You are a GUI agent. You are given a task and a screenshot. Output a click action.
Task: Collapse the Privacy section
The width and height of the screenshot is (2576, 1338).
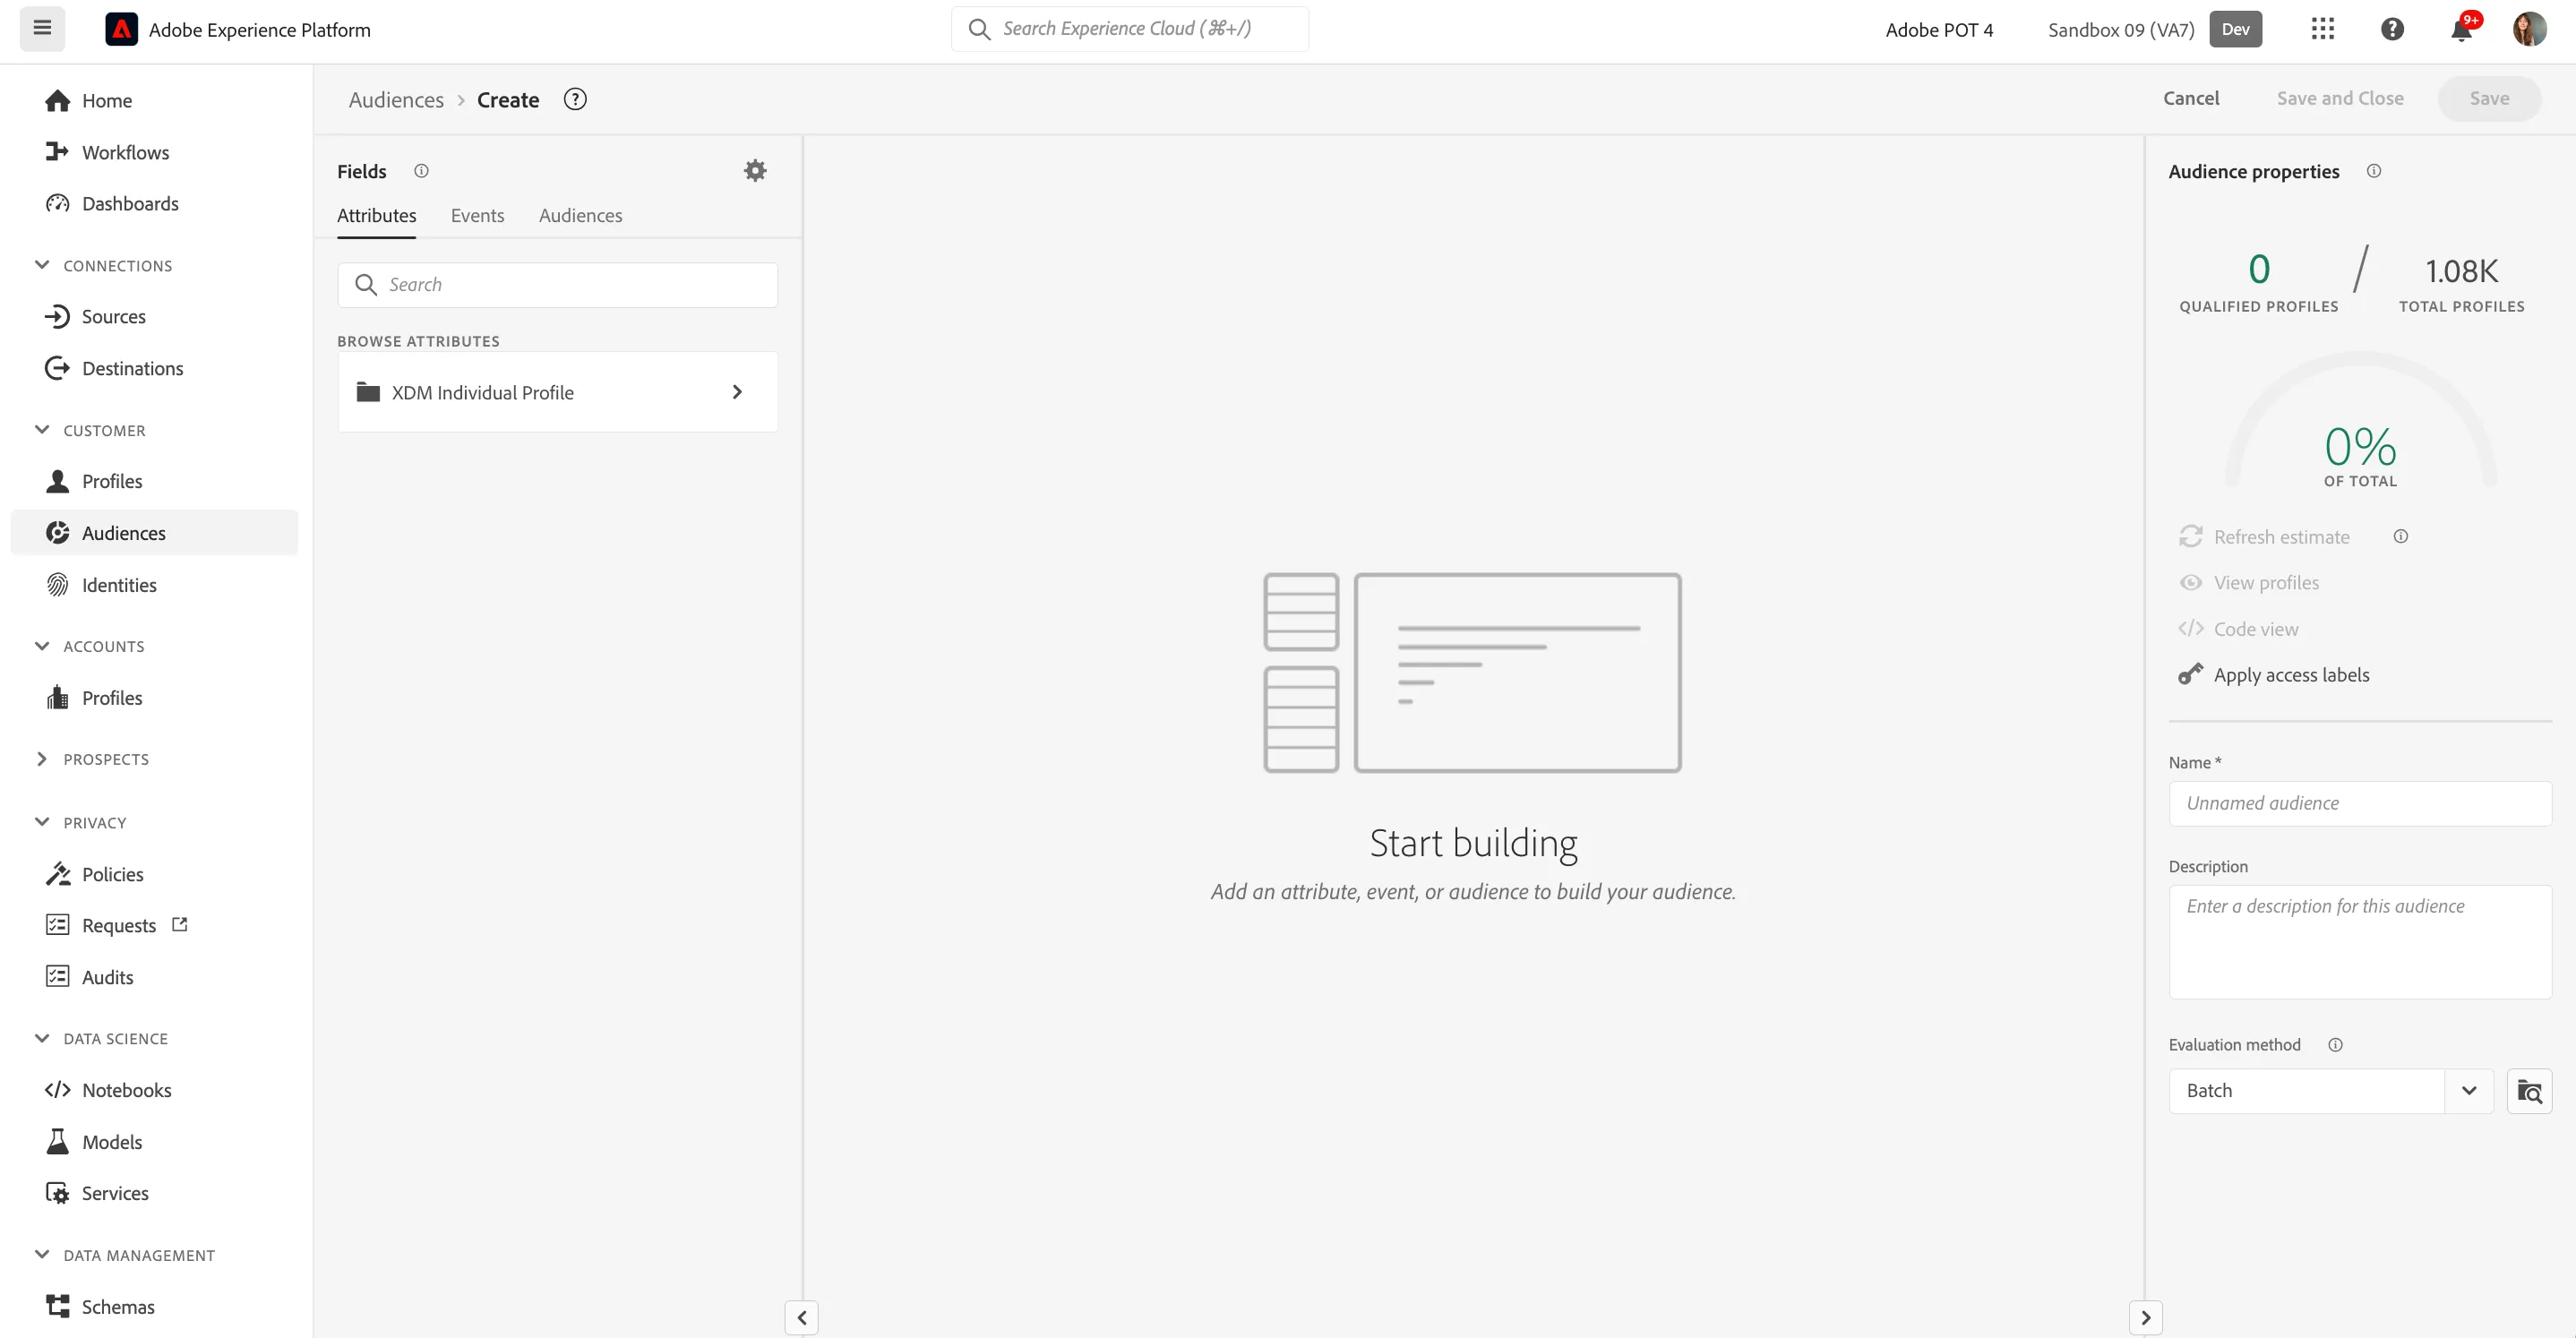(x=42, y=822)
